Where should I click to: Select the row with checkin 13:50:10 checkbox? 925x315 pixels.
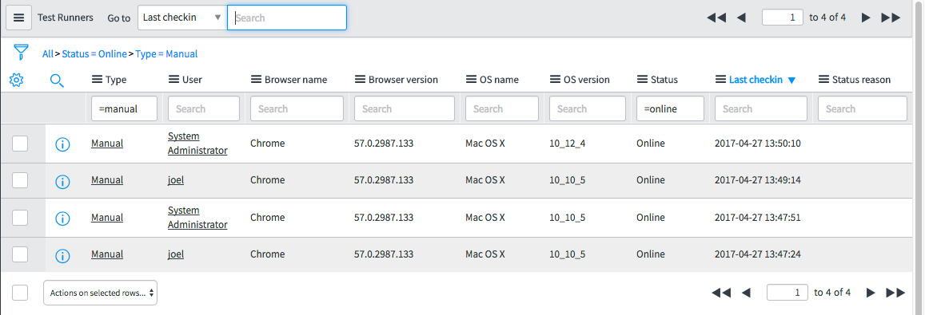click(20, 143)
